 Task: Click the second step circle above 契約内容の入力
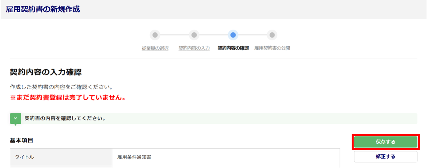pos(194,35)
